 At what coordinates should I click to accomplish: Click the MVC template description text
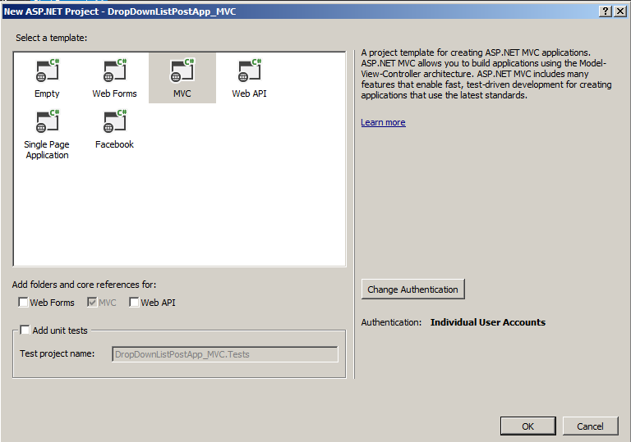coord(486,74)
